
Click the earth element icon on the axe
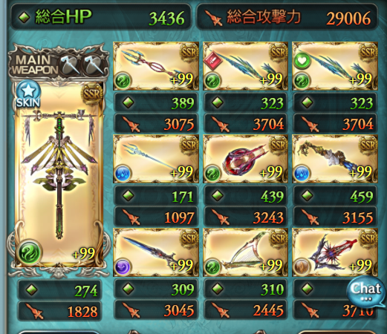click(x=302, y=266)
